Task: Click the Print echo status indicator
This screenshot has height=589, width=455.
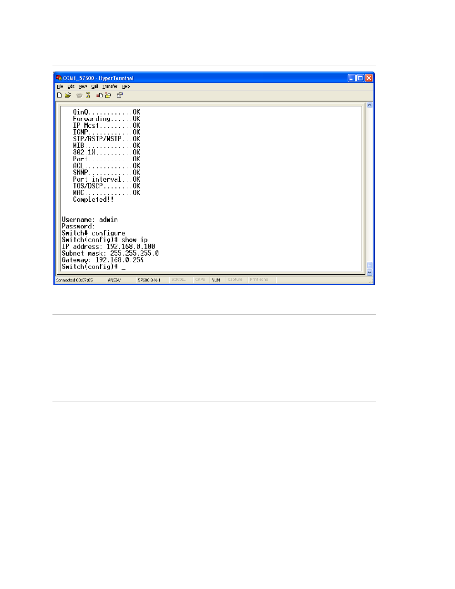Action: coord(259,280)
